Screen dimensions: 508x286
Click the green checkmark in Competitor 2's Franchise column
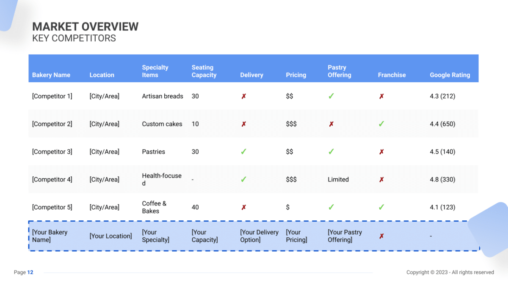click(381, 124)
